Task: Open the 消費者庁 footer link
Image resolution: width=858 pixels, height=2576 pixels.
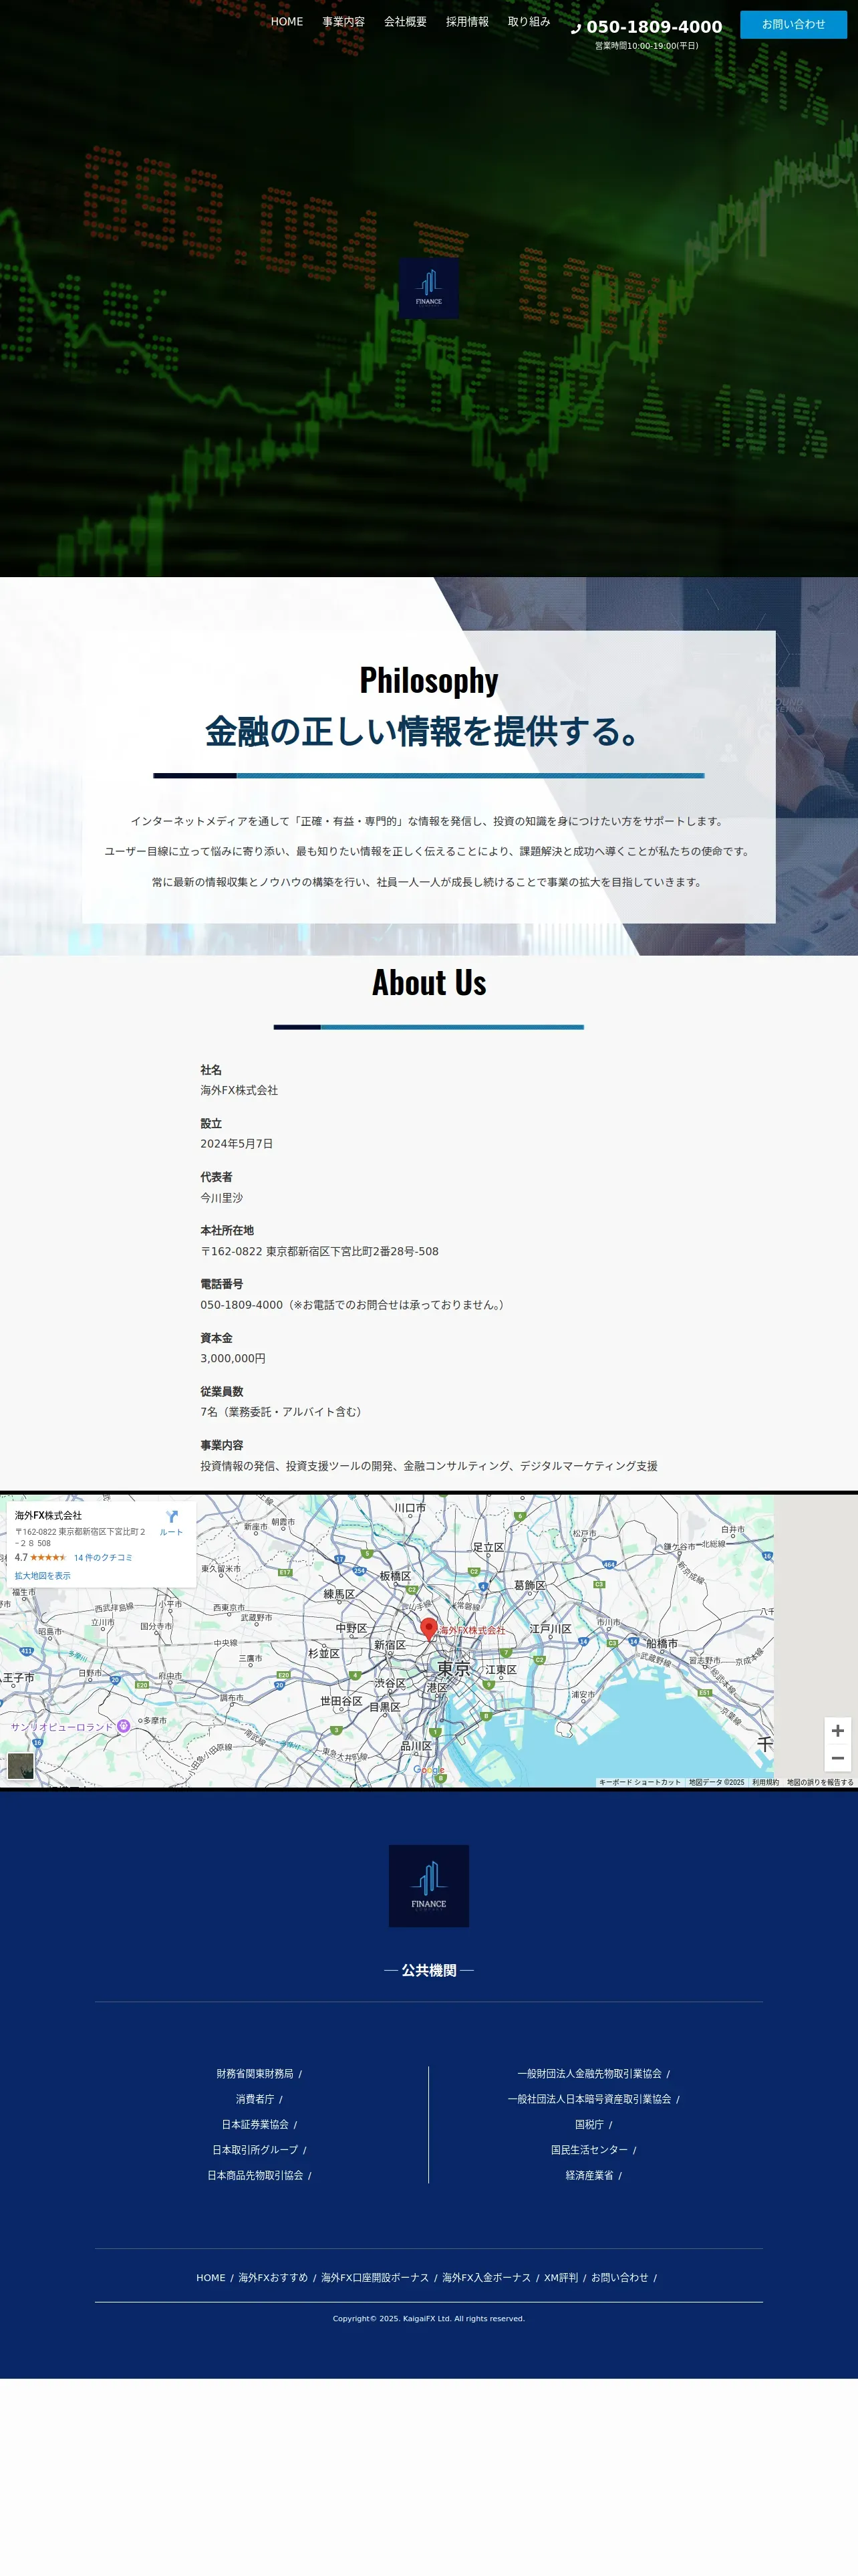Action: click(x=255, y=2099)
